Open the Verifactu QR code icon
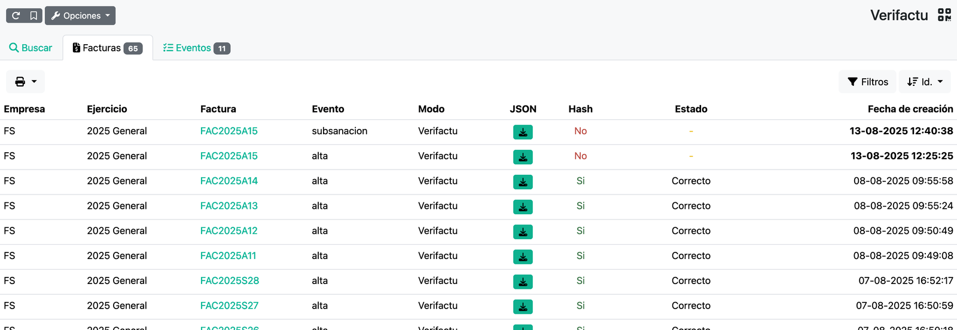The width and height of the screenshot is (957, 330). (944, 15)
